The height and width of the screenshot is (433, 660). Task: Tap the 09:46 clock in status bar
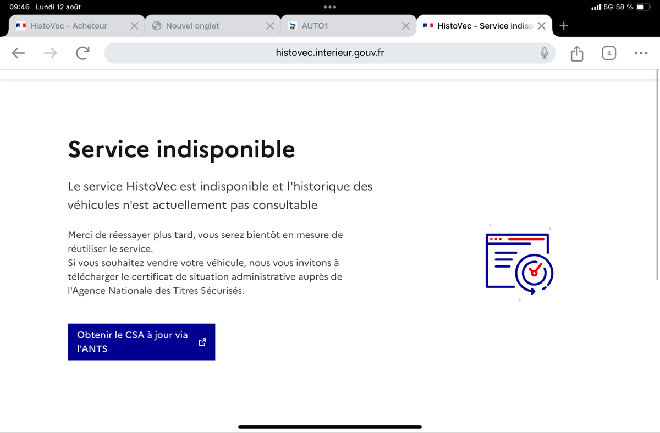click(x=19, y=7)
